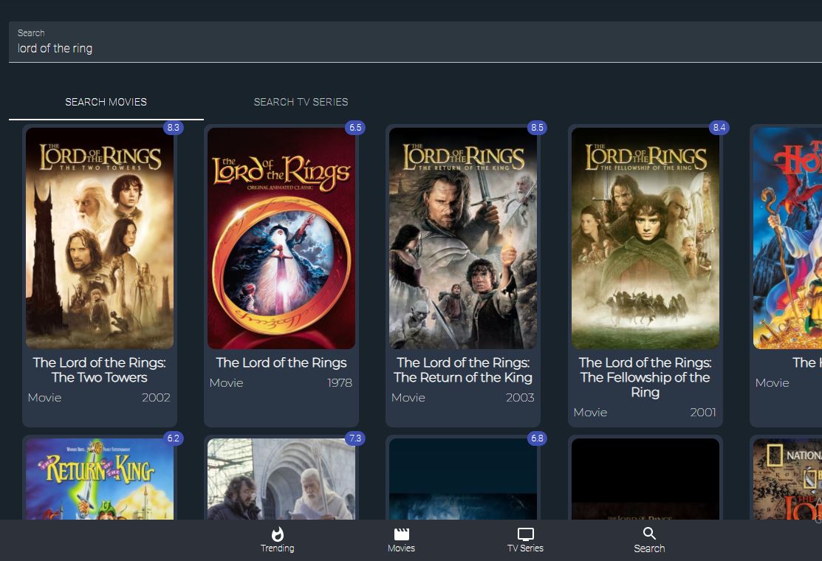Image resolution: width=822 pixels, height=561 pixels.
Task: Click the 8.5 rating badge
Action: [537, 127]
